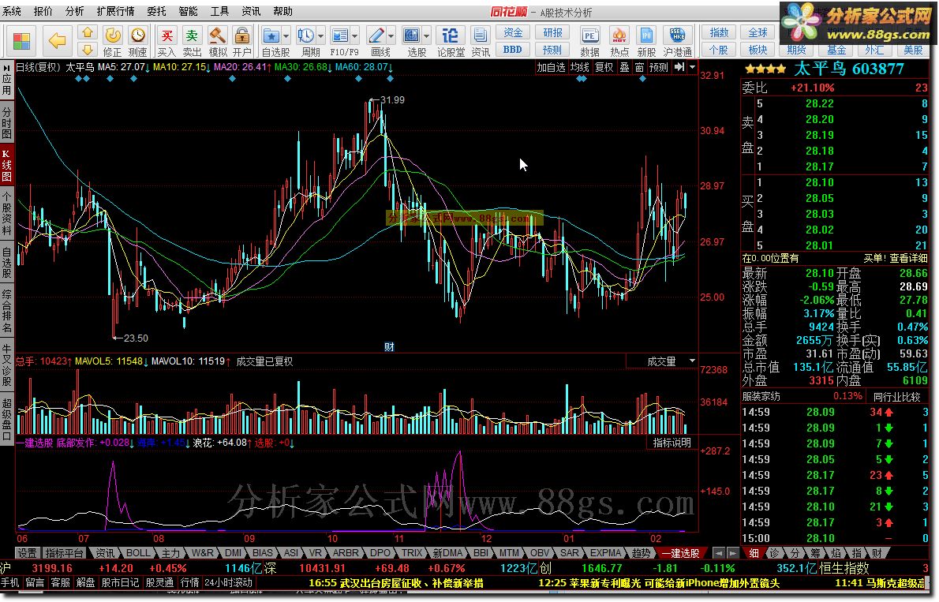Switch to the TRIX indicator tab
939x602 pixels.
(x=411, y=553)
